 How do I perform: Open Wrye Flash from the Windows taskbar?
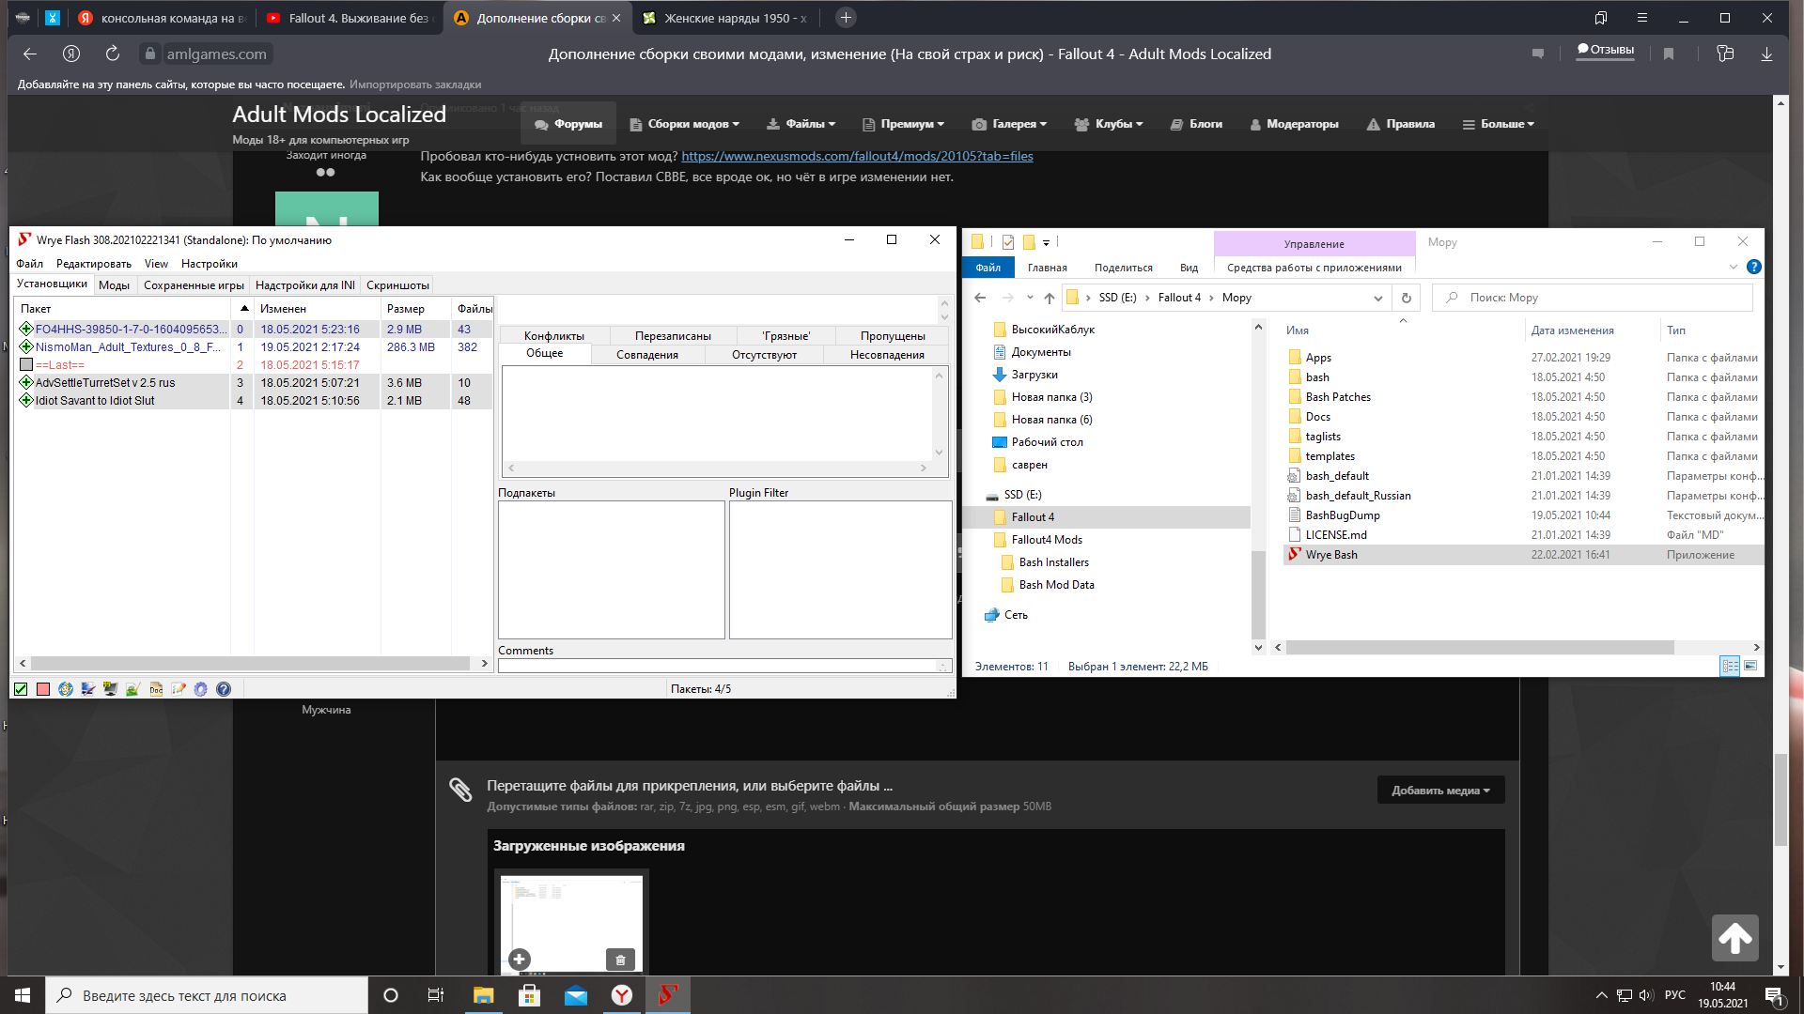667,995
